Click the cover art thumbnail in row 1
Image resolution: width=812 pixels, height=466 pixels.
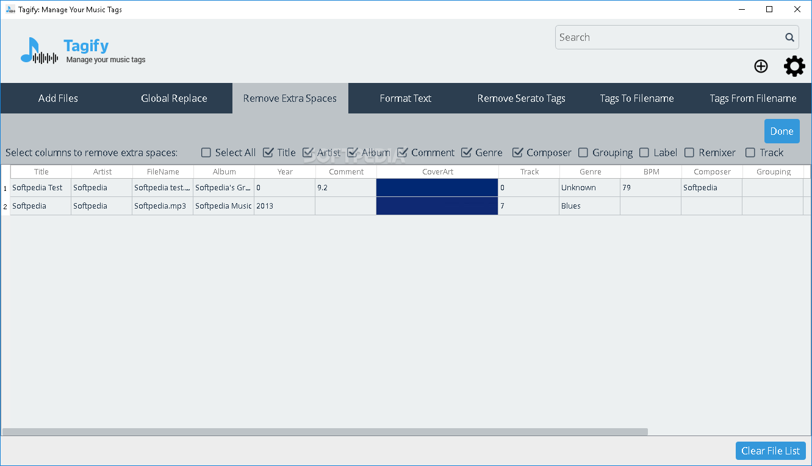(437, 187)
